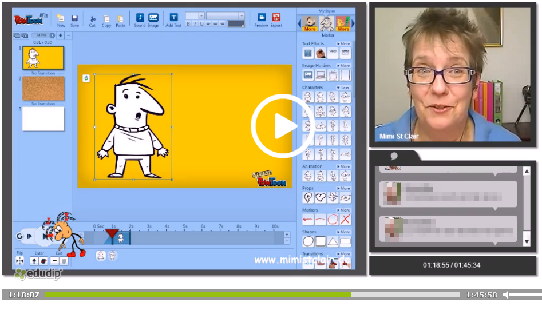
Task: Align text right in toolbar
Action: pos(222,24)
